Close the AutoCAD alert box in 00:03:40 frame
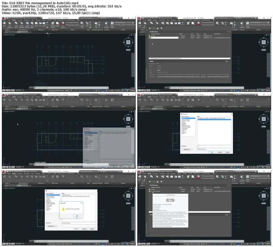Screen dimensions: 273x247 point(81,203)
